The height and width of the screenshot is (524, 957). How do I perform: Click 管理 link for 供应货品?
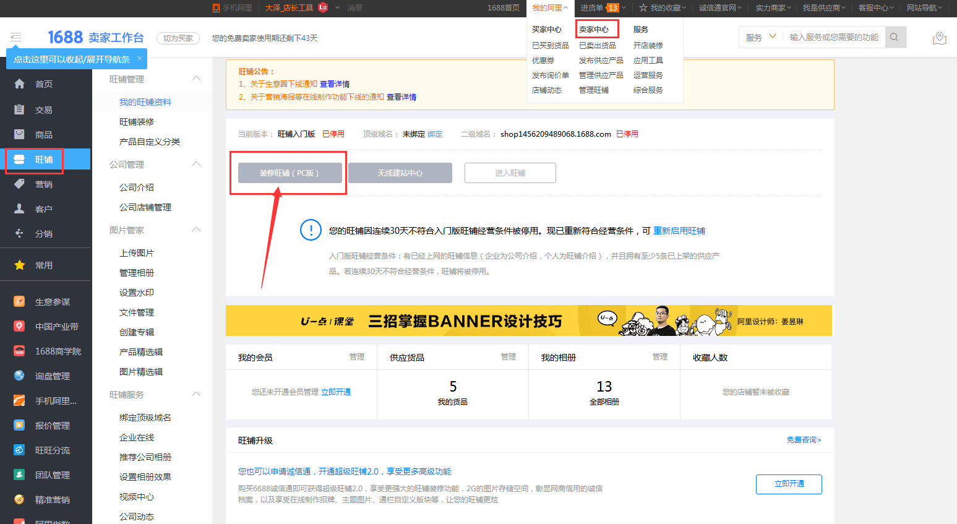(509, 357)
